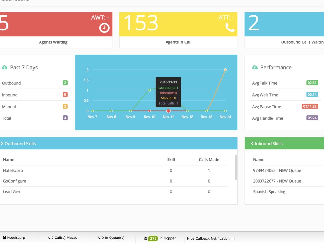Click the Inbound row in Past 7 Days
Screen dimensions: 324x243
(35, 95)
